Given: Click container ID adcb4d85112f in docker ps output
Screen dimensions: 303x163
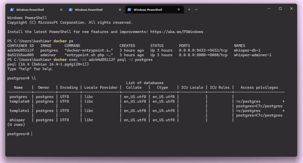Looking at the screenshot, I should tap(20, 50).
